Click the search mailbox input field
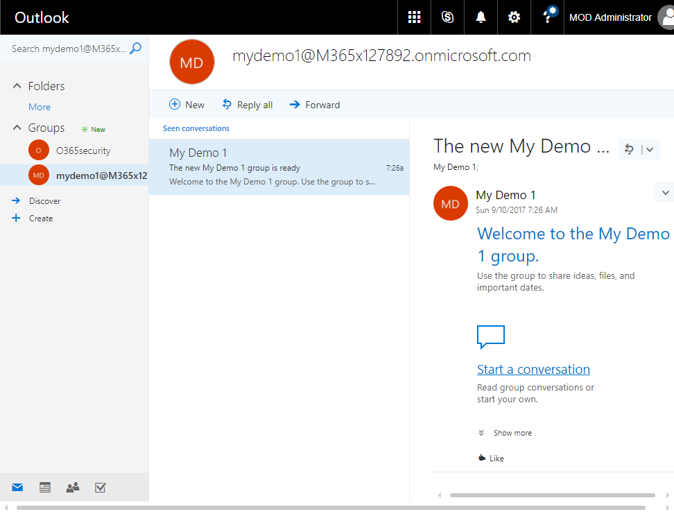The height and width of the screenshot is (514, 674). [x=69, y=49]
